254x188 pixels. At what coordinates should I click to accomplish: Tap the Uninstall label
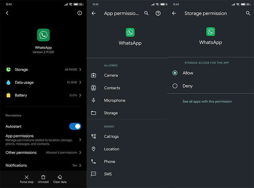(x=43, y=182)
